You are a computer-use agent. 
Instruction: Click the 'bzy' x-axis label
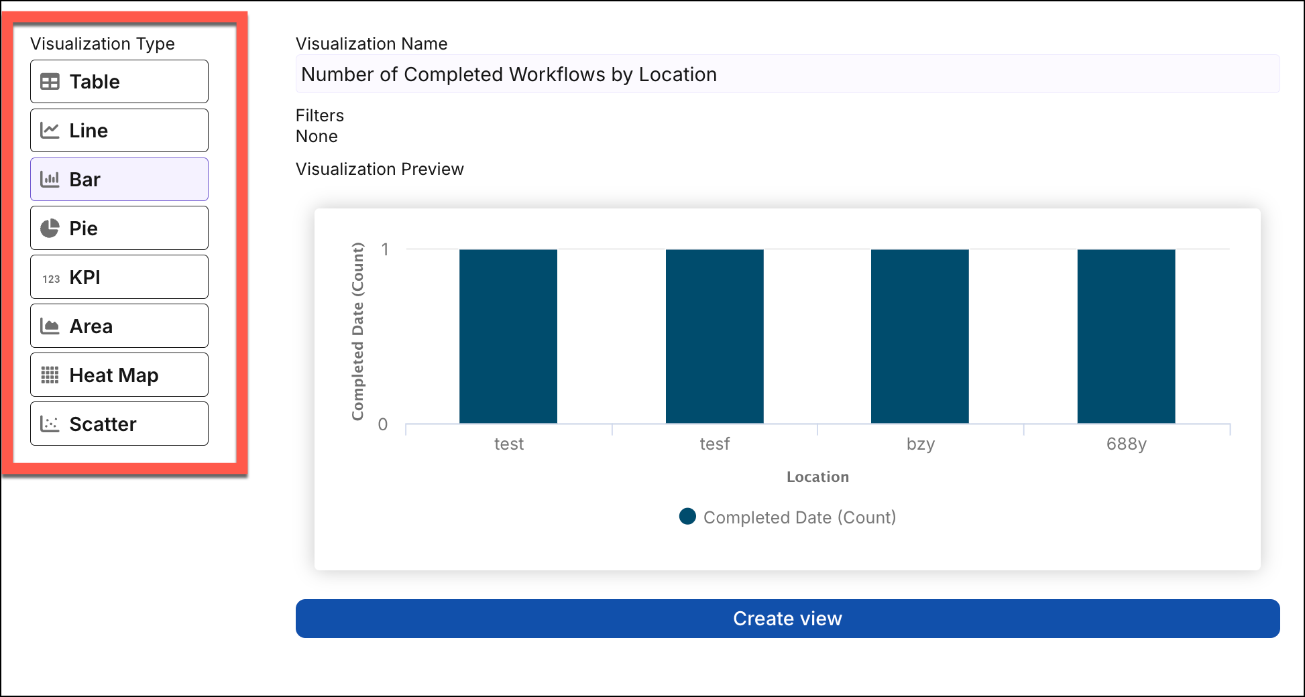921,444
